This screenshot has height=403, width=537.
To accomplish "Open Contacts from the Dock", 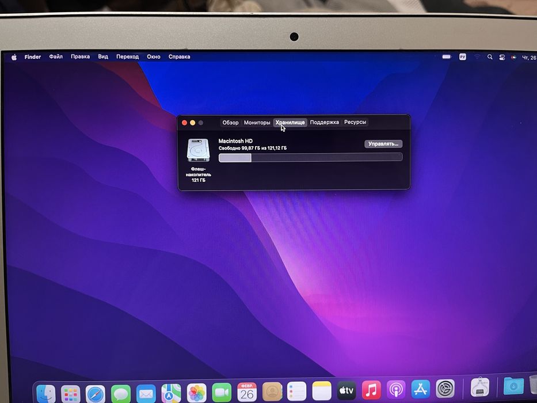I will [x=272, y=391].
